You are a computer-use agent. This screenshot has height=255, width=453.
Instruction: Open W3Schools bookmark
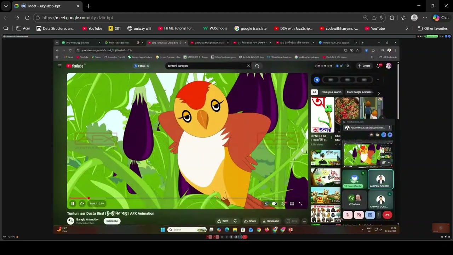(215, 28)
